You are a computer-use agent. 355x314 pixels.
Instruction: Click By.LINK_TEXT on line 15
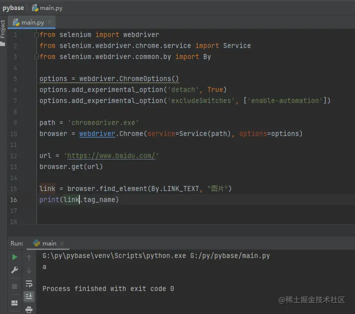175,188
